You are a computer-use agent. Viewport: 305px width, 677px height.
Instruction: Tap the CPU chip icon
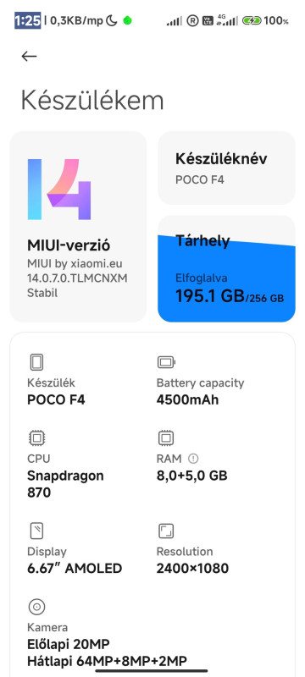click(36, 438)
